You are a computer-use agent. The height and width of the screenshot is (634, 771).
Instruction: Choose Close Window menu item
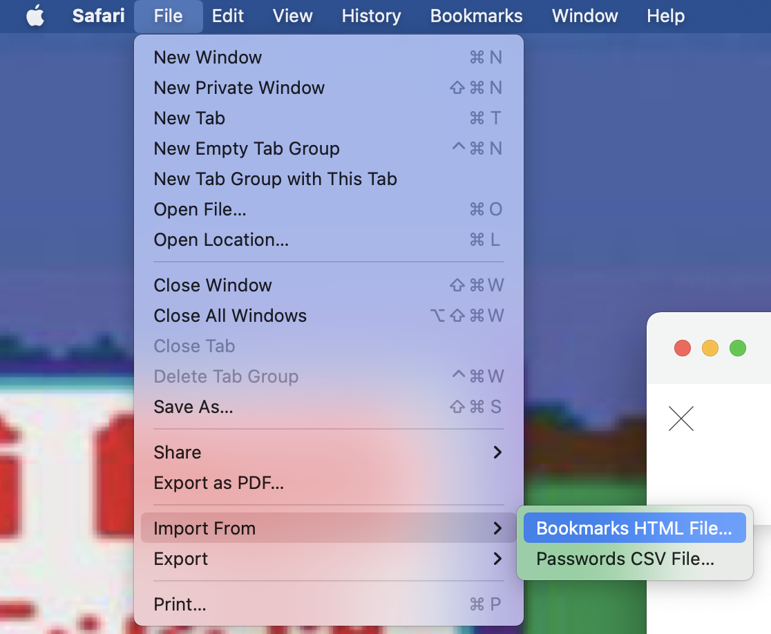(x=328, y=285)
